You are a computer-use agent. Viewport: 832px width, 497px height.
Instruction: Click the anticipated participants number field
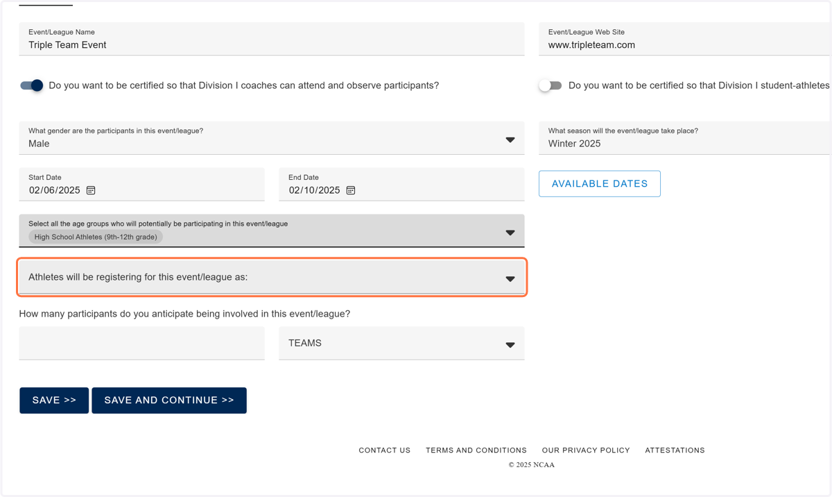[142, 344]
